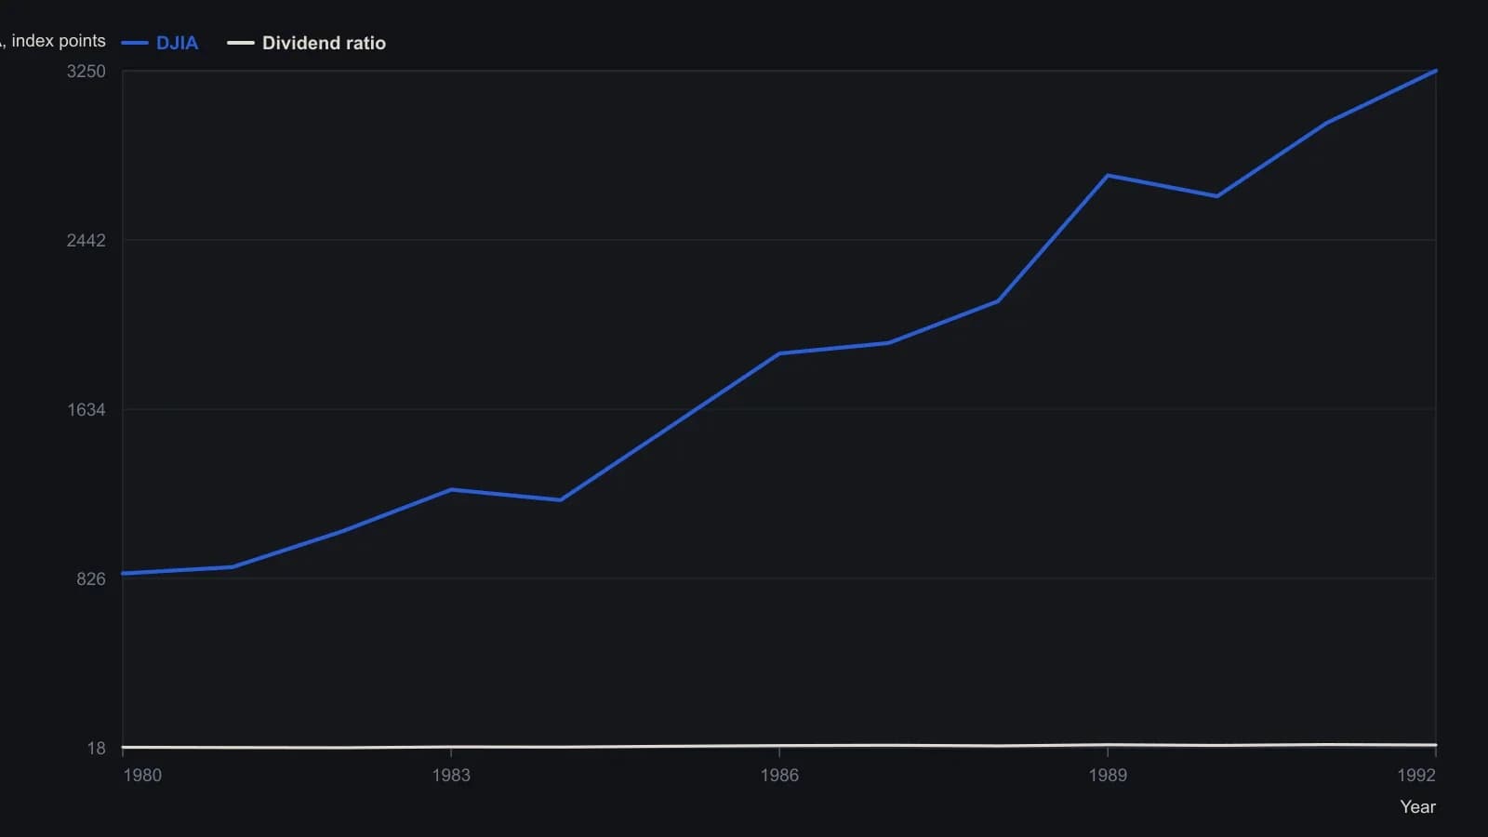
Task: Select the 1980 x-axis label
Action: click(x=142, y=776)
